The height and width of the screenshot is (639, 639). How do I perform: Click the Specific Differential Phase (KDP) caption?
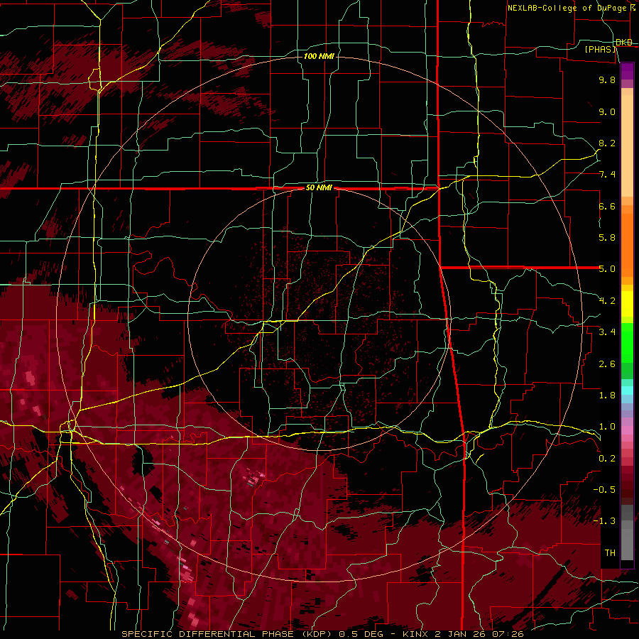226,634
